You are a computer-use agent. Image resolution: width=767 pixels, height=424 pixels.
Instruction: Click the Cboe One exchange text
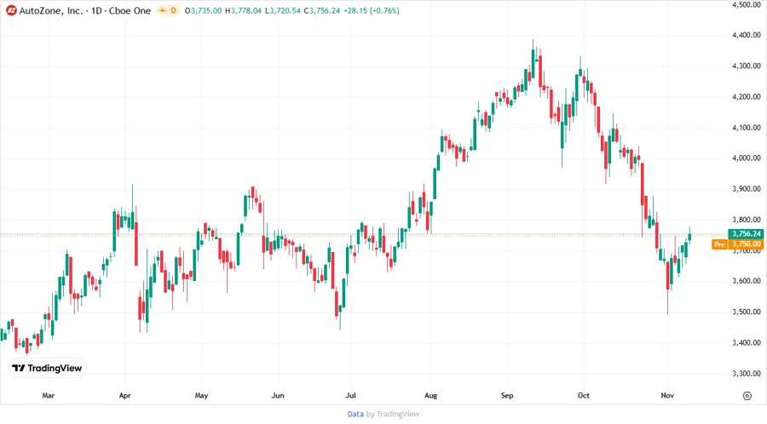coord(130,11)
